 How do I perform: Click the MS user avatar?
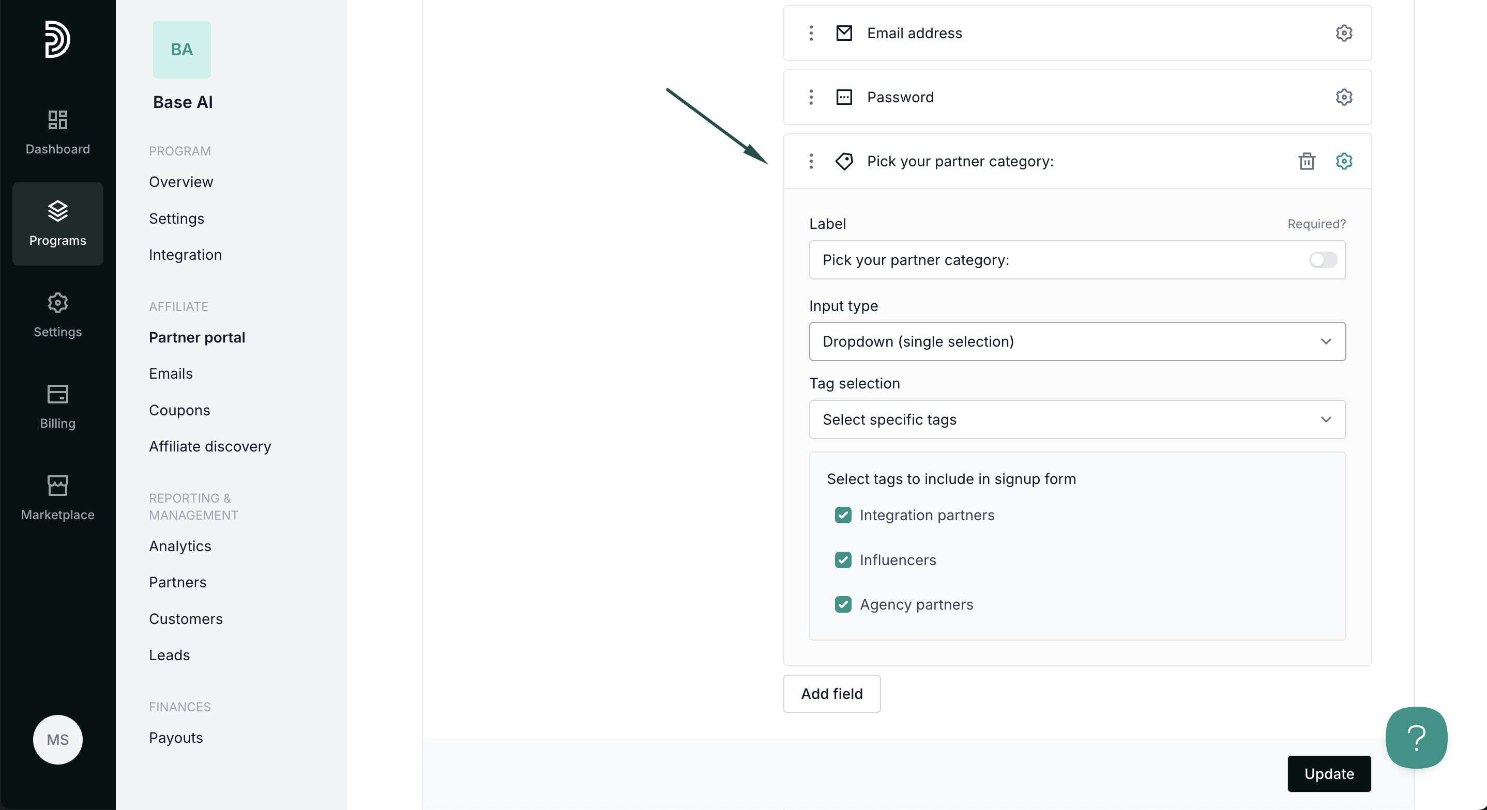pyautogui.click(x=57, y=739)
